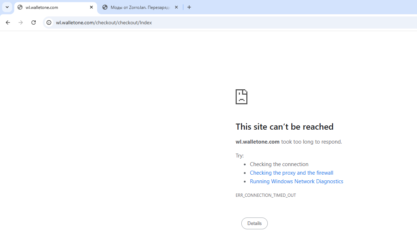Switch to the wl.walletone.com tab

pos(54,7)
